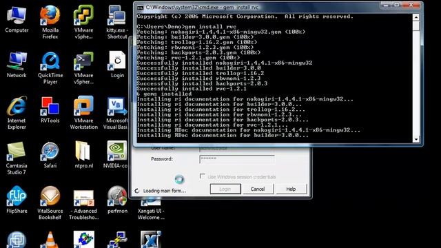The height and width of the screenshot is (248, 441).
Task: Launch VLC cone icon on desktop
Action: [x=50, y=240]
